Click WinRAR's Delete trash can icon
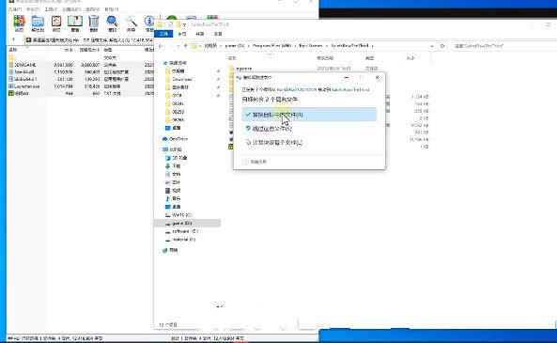 pos(93,22)
